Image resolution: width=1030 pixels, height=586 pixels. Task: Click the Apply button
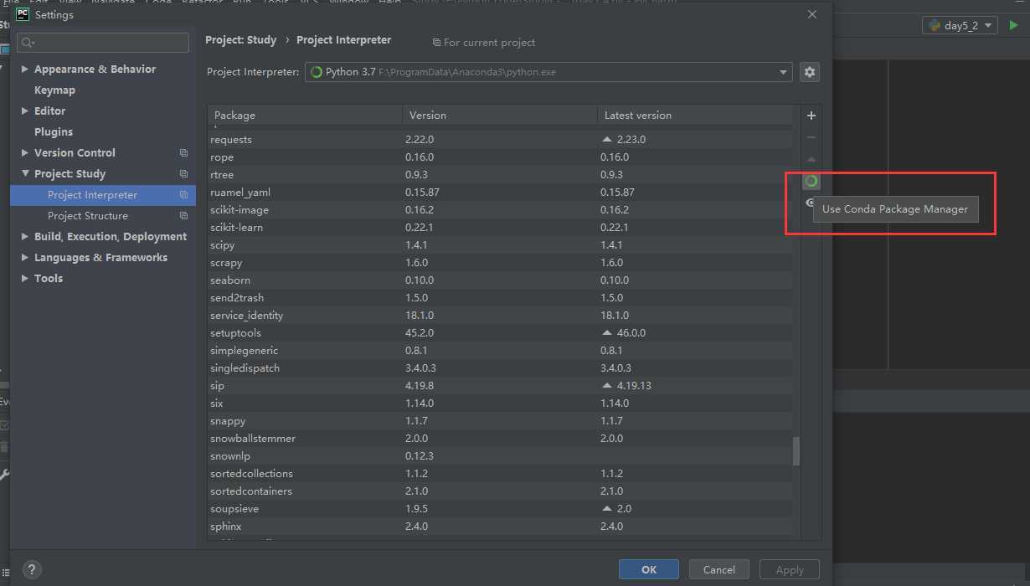tap(790, 569)
